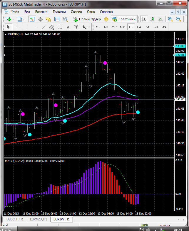The height and width of the screenshot is (231, 189).
Task: Switch to the USDCHF,H1 chart tab
Action: (x=15, y=219)
